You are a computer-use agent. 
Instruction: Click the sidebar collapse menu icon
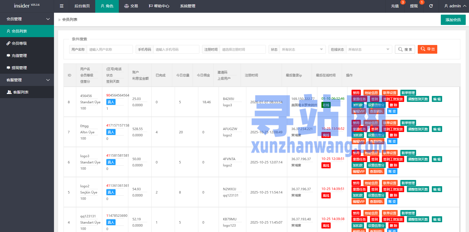click(x=62, y=6)
